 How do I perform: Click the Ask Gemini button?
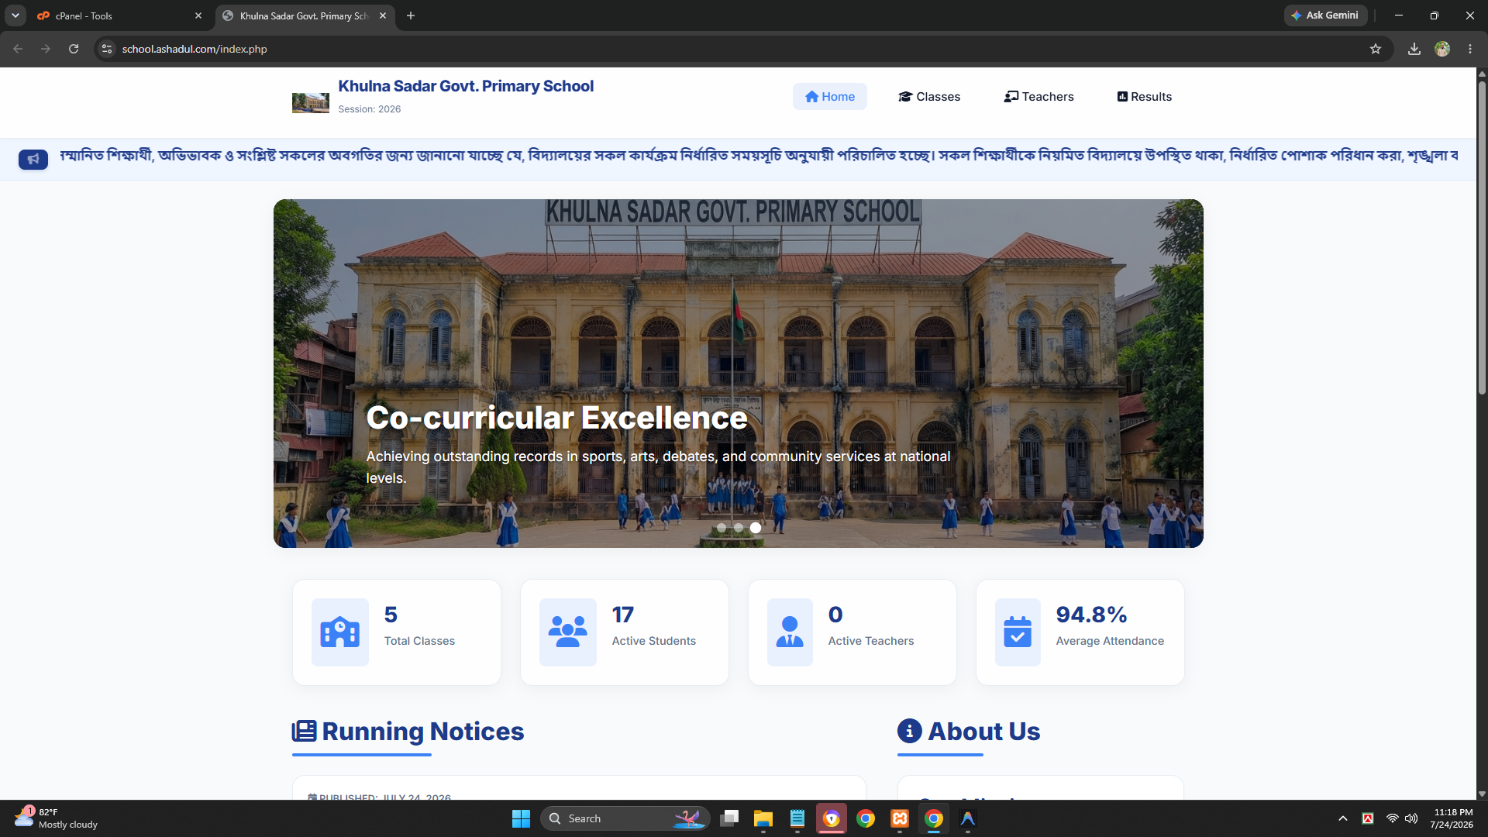coord(1325,15)
